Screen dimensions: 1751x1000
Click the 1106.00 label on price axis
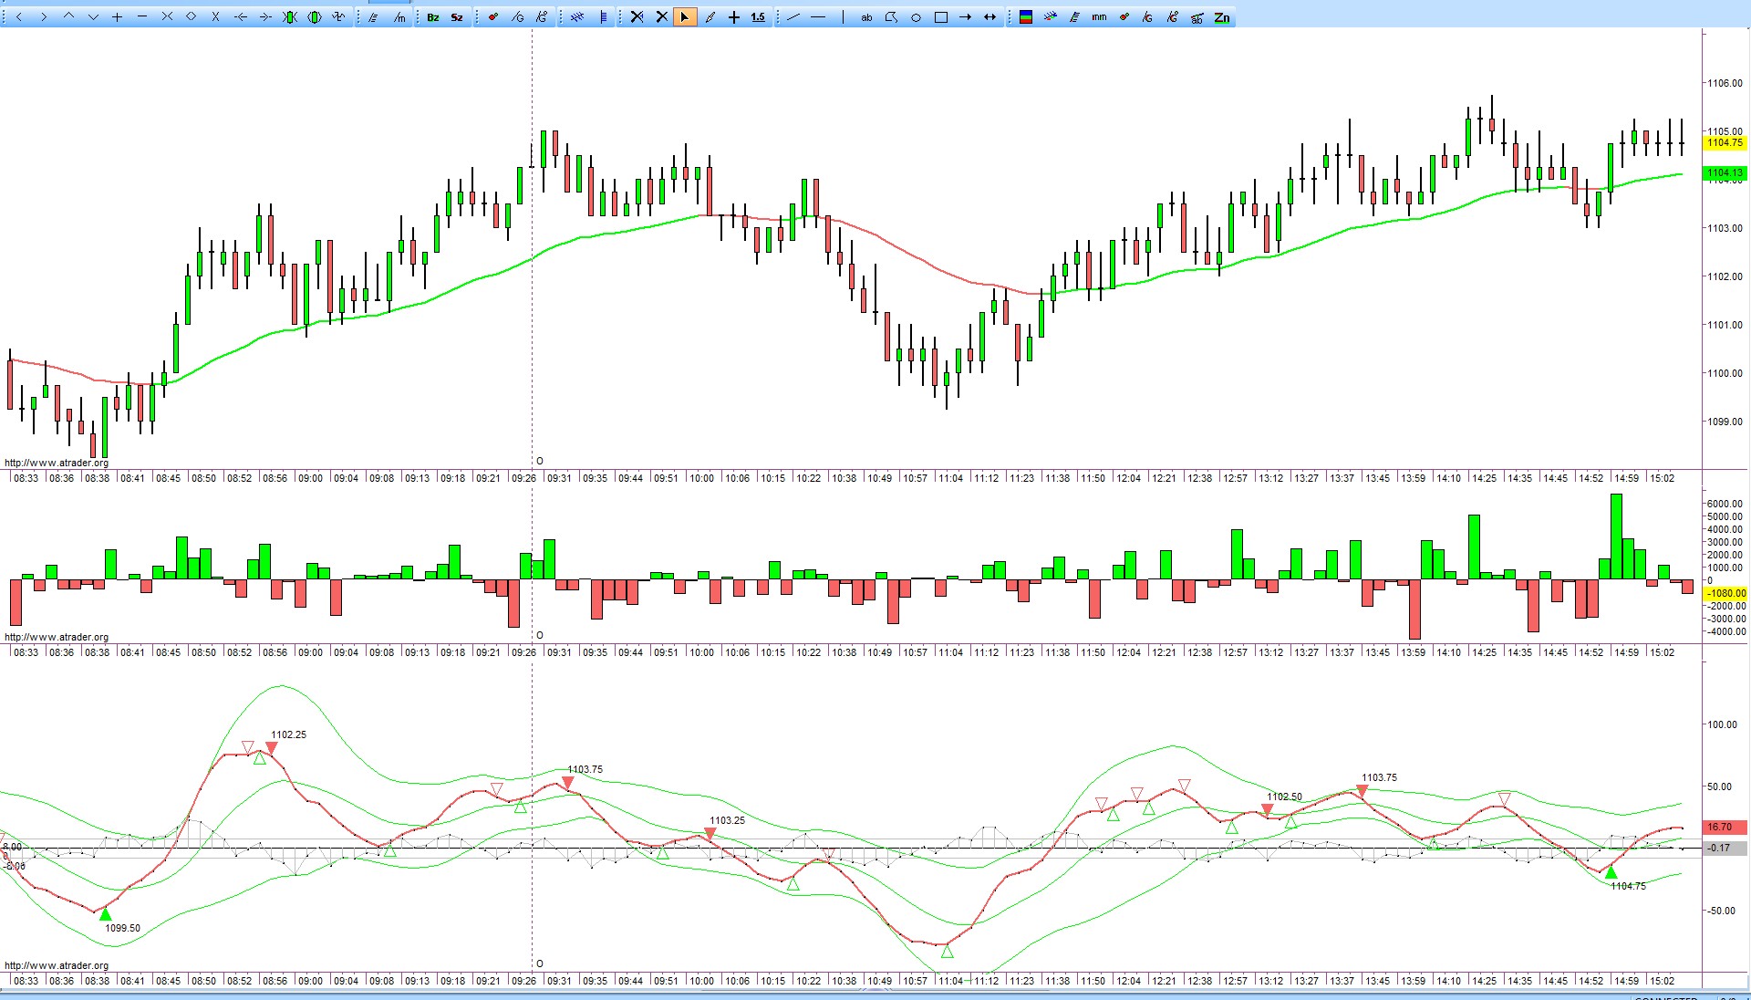1725,83
